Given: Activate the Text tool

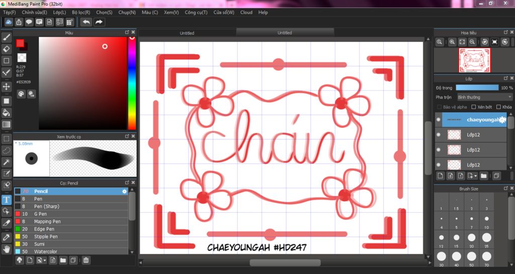Looking at the screenshot, I should (x=7, y=200).
